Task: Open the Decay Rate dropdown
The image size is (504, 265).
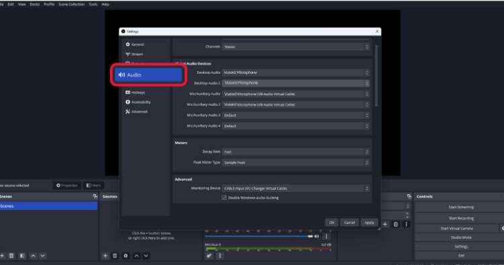Action: 296,152
